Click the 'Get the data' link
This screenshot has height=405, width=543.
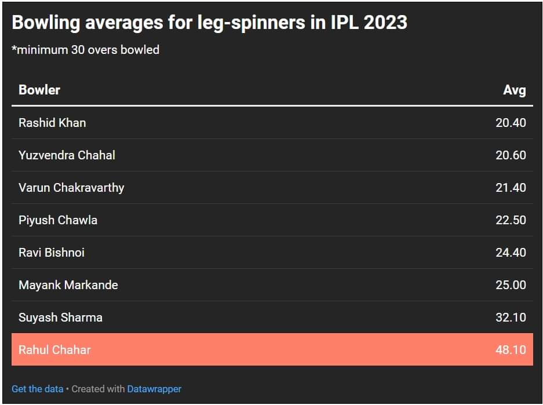click(38, 389)
